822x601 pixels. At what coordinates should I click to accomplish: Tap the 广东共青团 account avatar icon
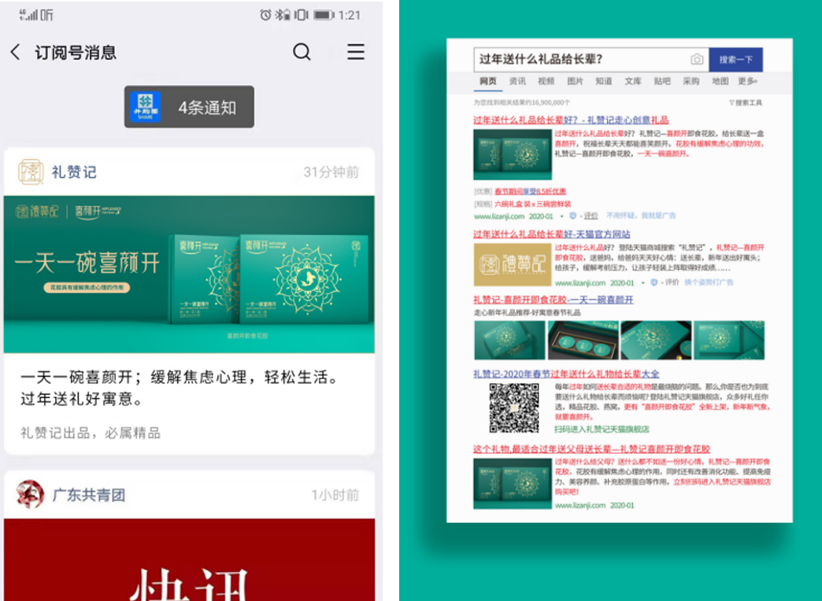click(31, 494)
